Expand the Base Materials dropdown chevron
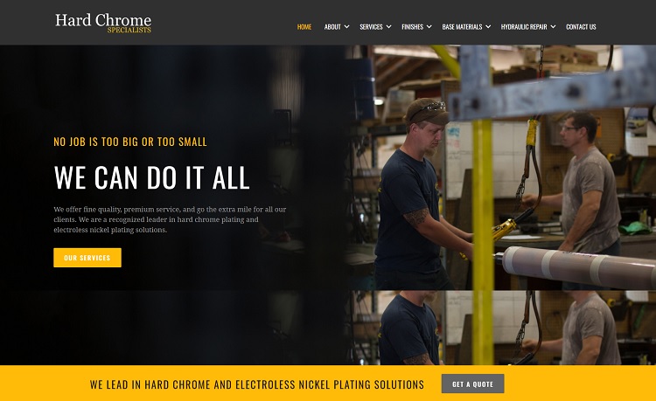Image resolution: width=656 pixels, height=401 pixels. (488, 27)
